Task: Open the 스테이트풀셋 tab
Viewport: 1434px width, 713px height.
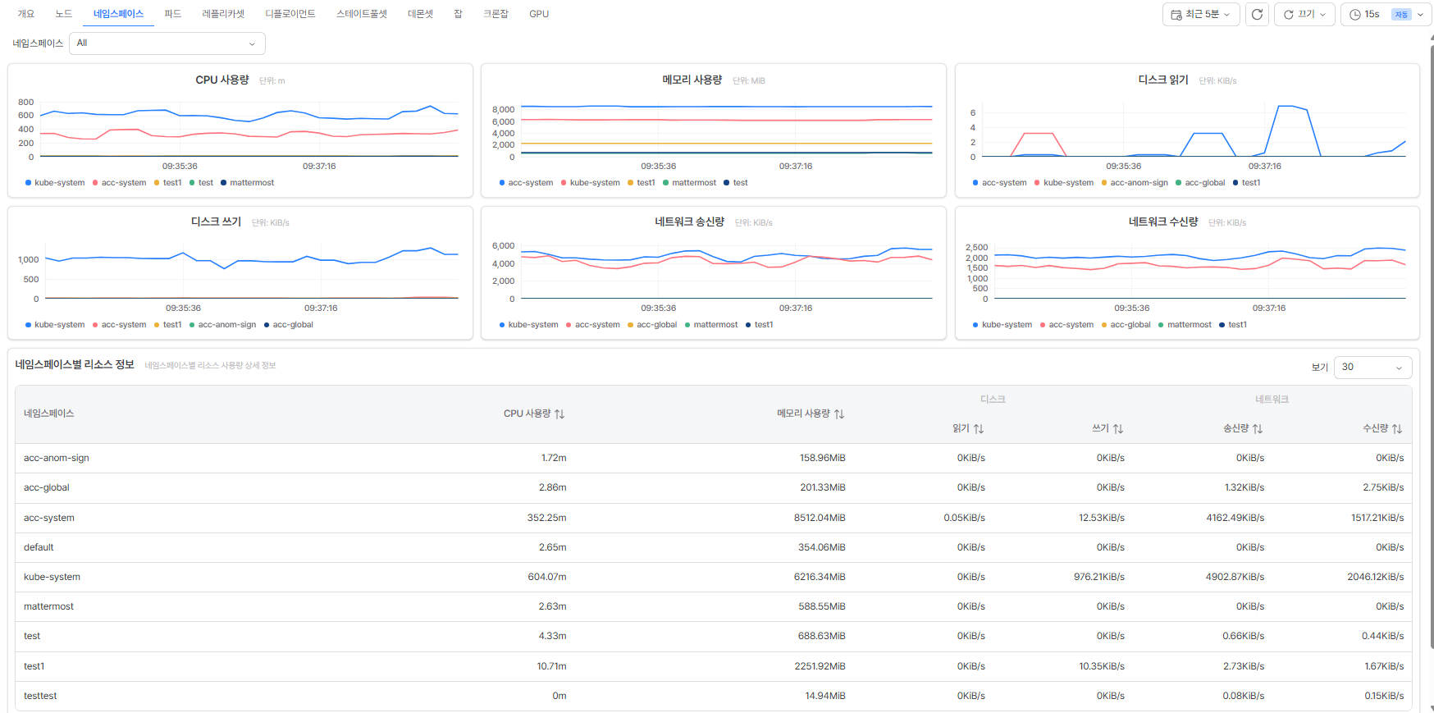Action: click(x=362, y=14)
